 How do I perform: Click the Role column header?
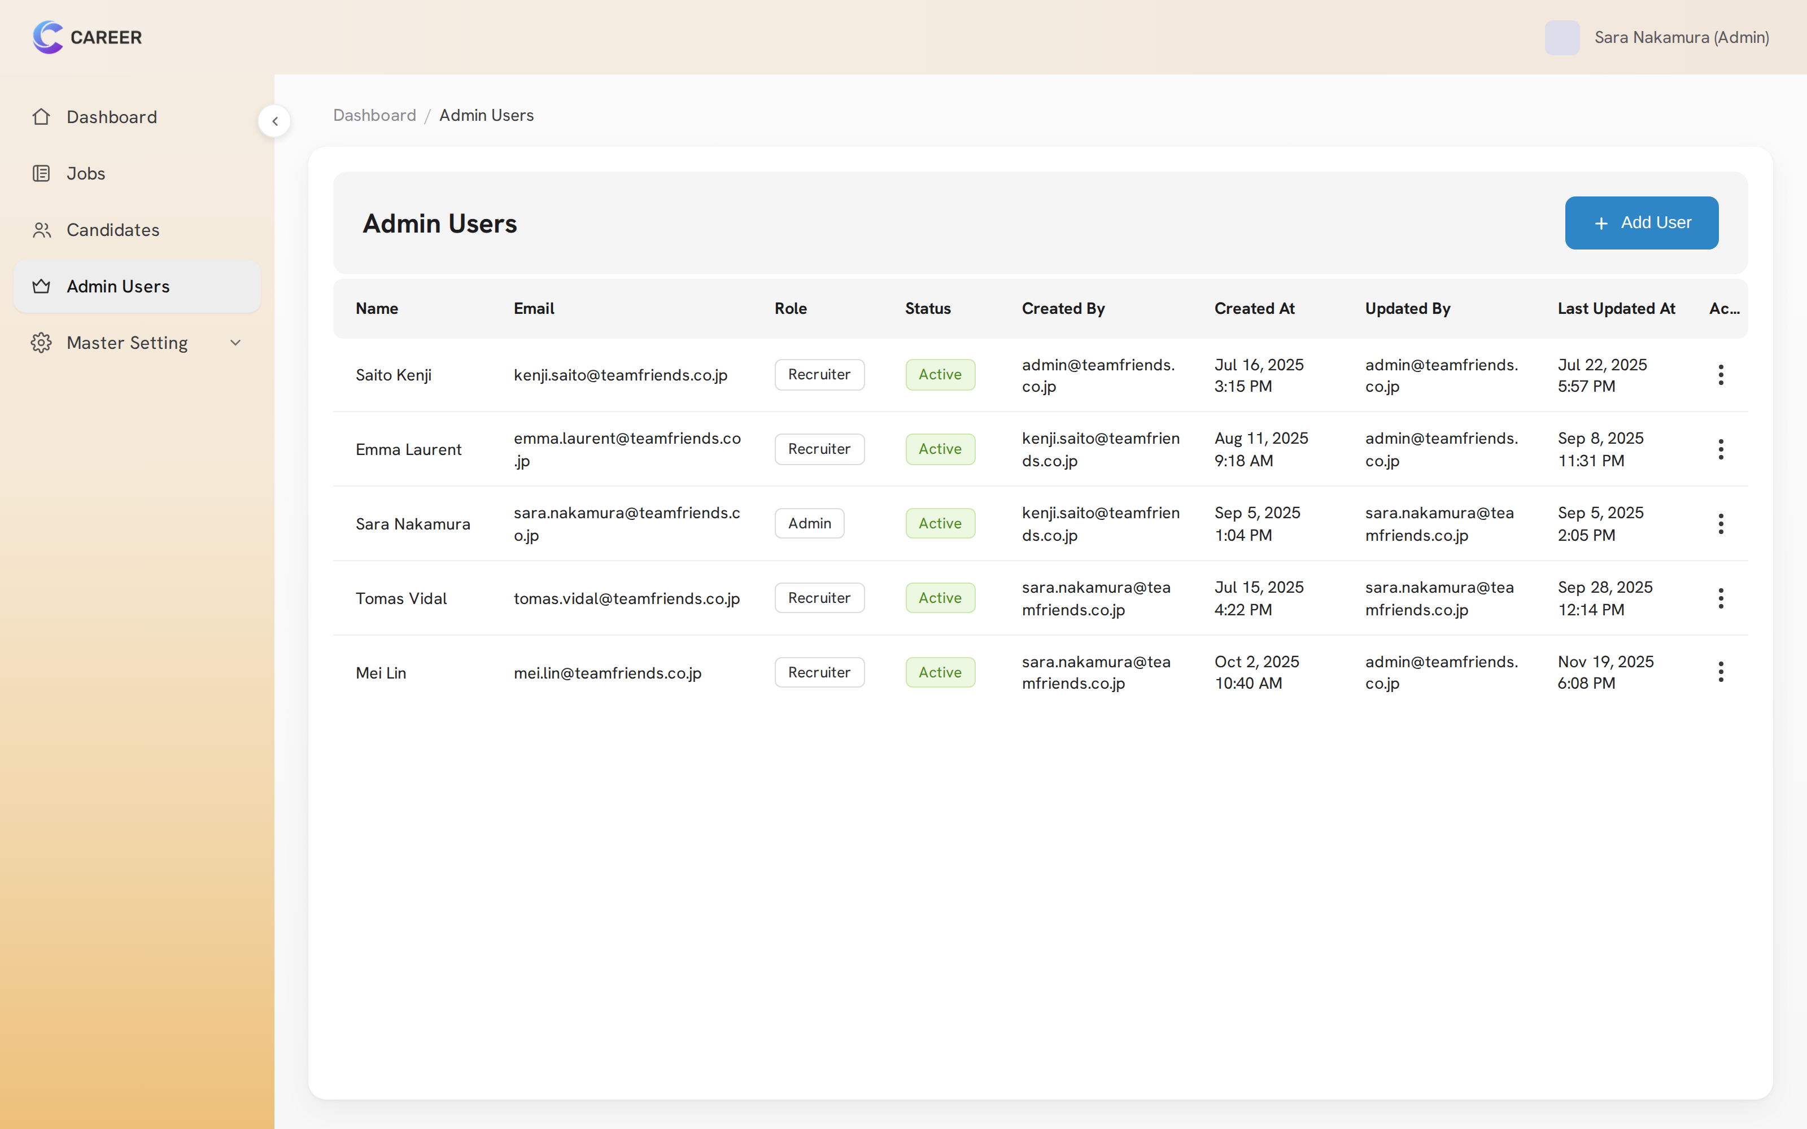791,308
